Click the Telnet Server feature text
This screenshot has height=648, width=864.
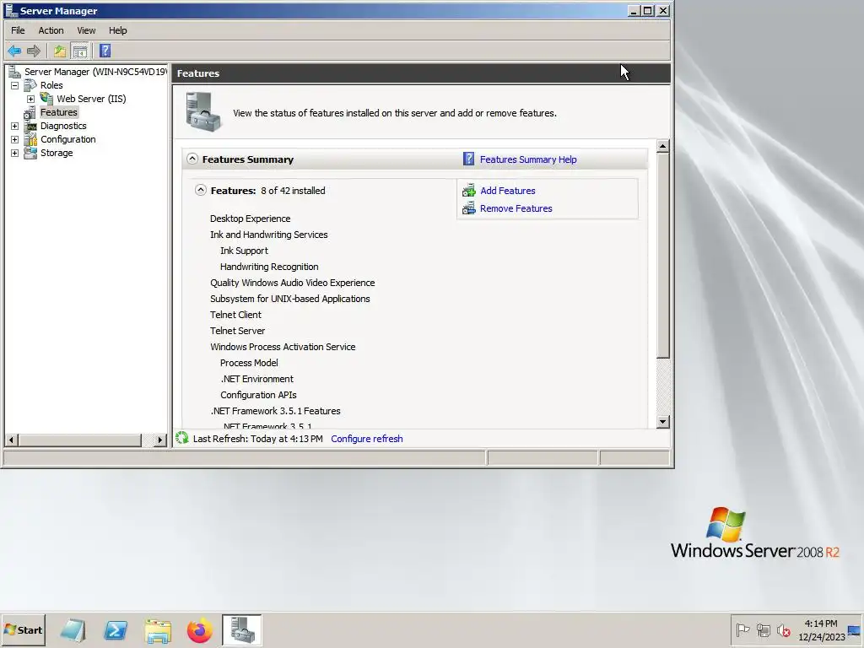(x=237, y=331)
